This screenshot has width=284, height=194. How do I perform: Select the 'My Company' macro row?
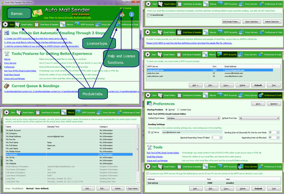click(x=69, y=133)
